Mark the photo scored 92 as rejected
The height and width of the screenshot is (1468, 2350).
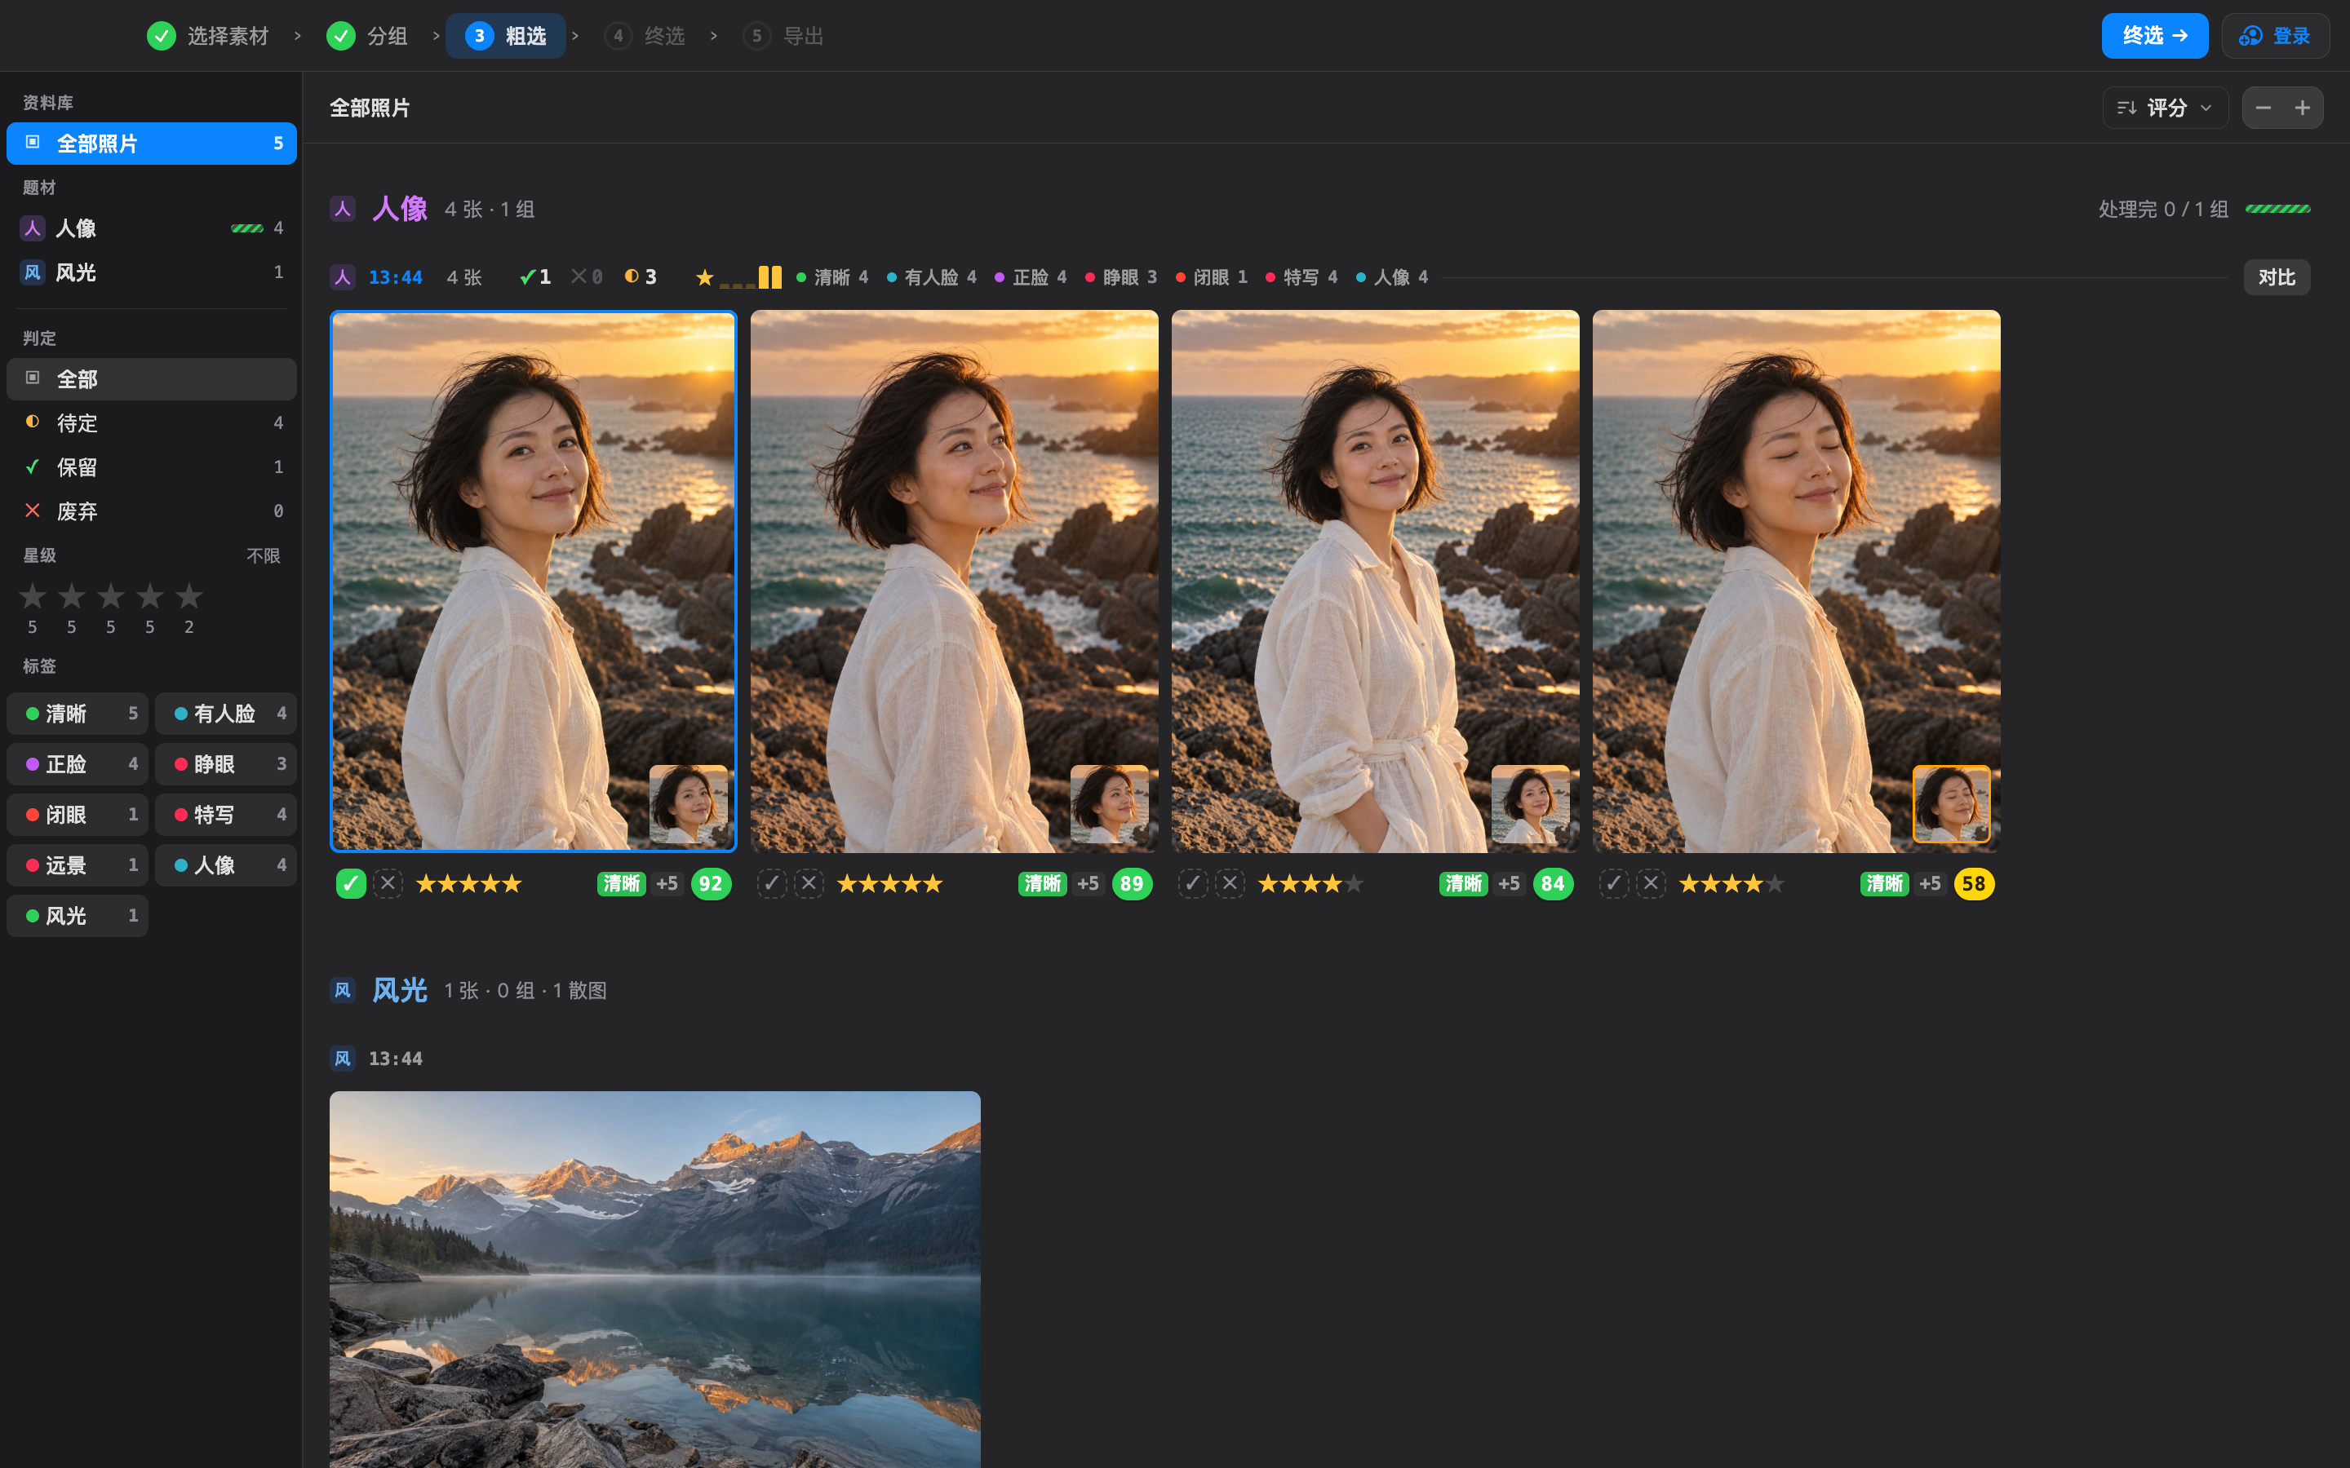click(388, 883)
